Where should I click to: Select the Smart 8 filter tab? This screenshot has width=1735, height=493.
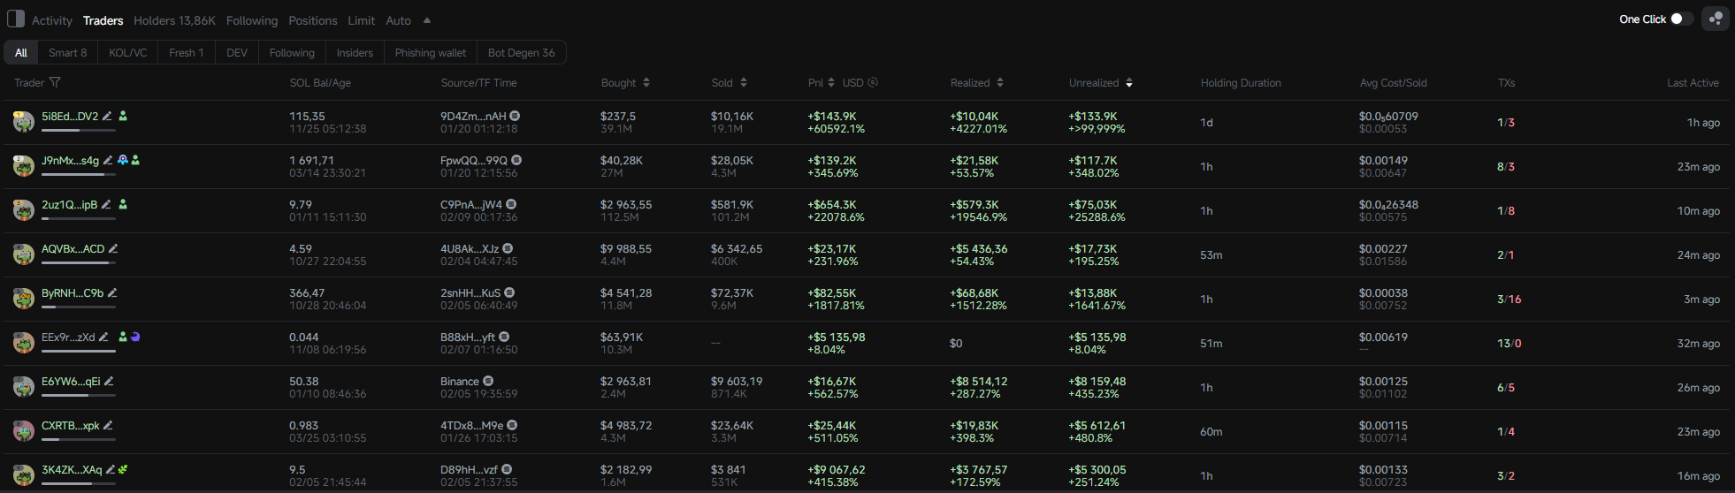pyautogui.click(x=67, y=52)
